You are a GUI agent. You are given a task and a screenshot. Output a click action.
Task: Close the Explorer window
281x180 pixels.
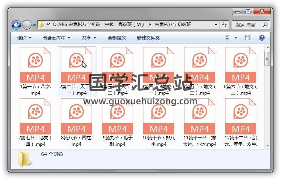click(x=262, y=12)
